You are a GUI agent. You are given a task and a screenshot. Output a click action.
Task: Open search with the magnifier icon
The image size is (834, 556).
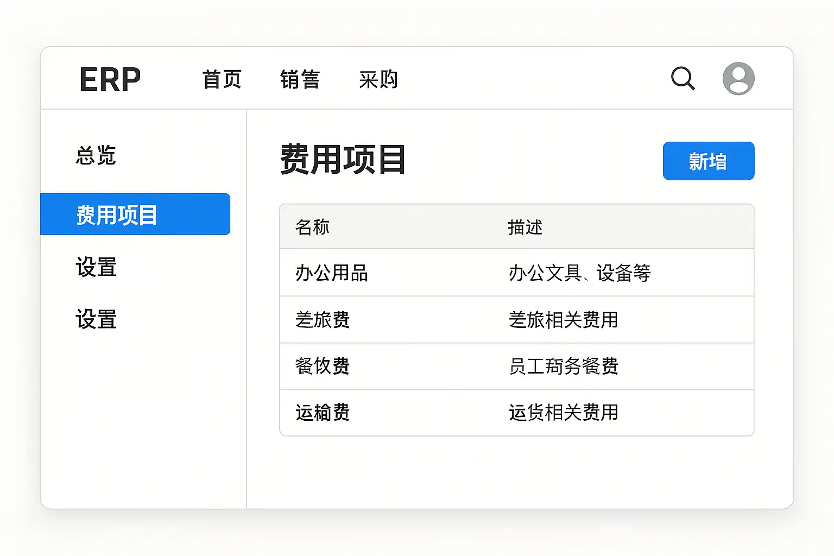[683, 79]
